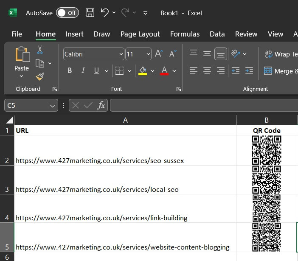Switch to the Insert tab
The height and width of the screenshot is (261, 298).
click(x=74, y=34)
